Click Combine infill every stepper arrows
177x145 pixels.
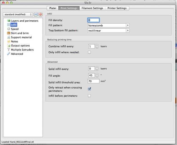(x=97, y=46)
